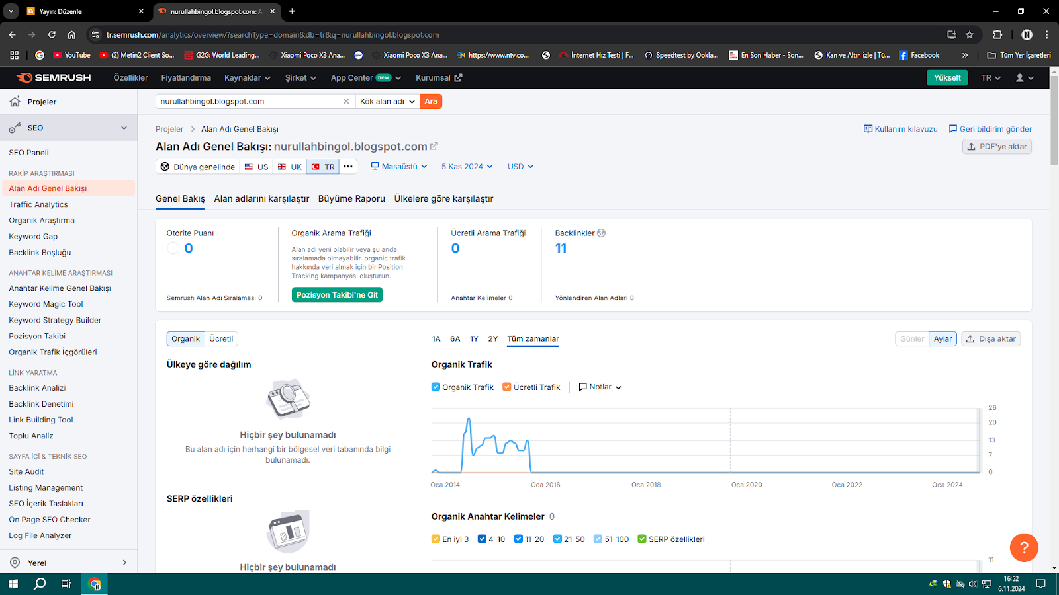
Task: Open Notlar dropdown
Action: (x=600, y=387)
